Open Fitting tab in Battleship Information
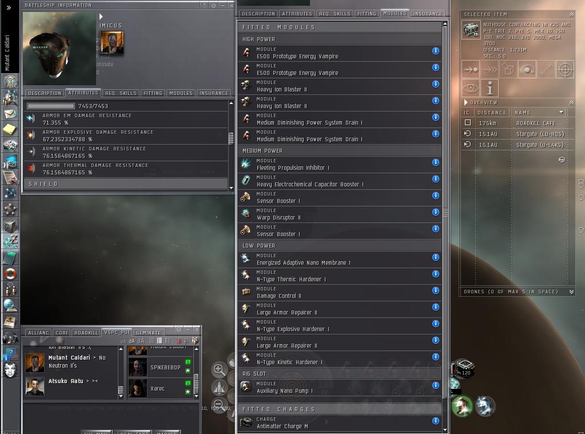585x434 pixels. pyautogui.click(x=153, y=93)
